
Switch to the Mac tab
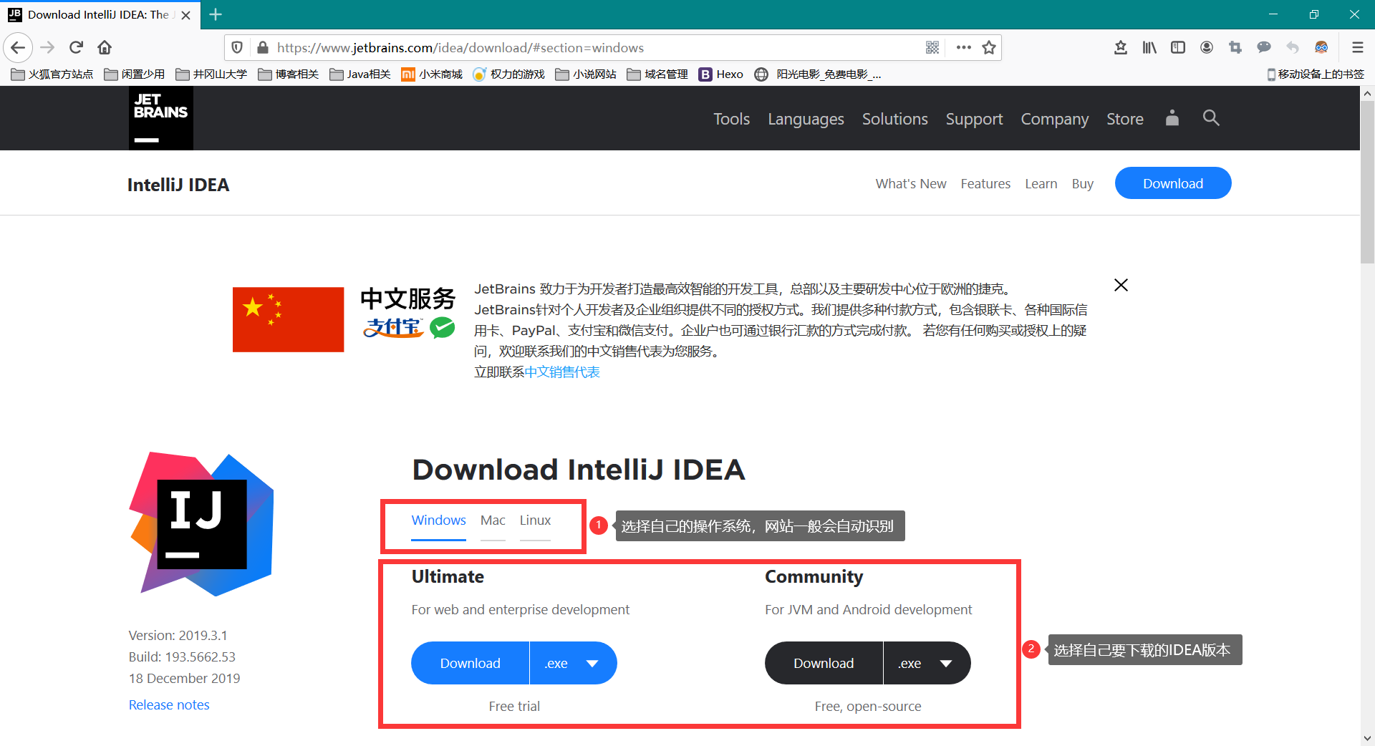click(493, 520)
